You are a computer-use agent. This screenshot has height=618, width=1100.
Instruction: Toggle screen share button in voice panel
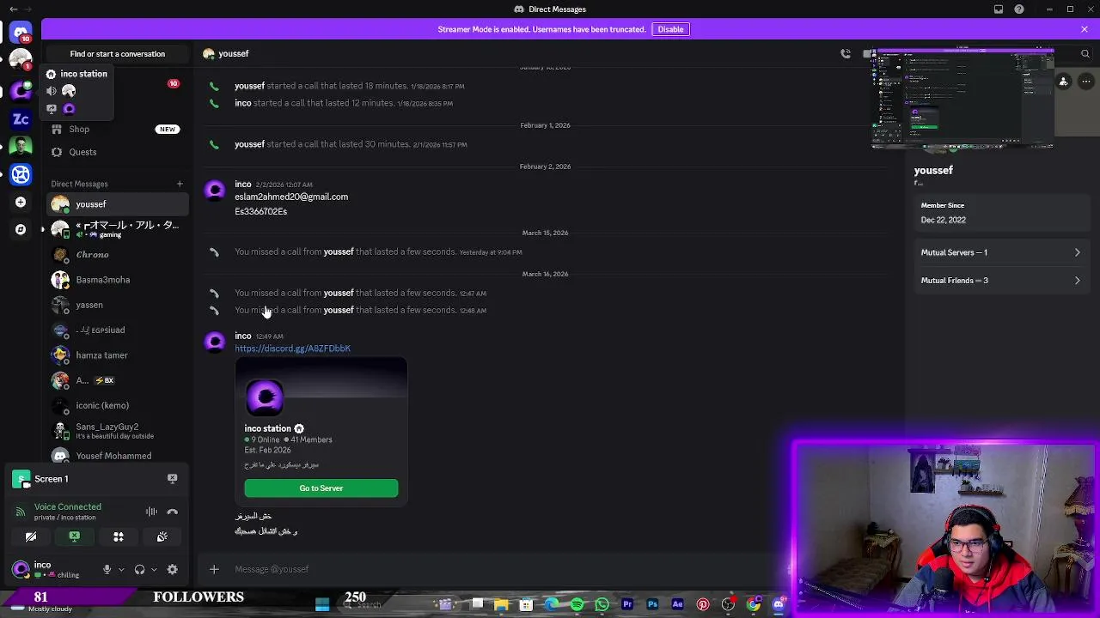point(75,536)
